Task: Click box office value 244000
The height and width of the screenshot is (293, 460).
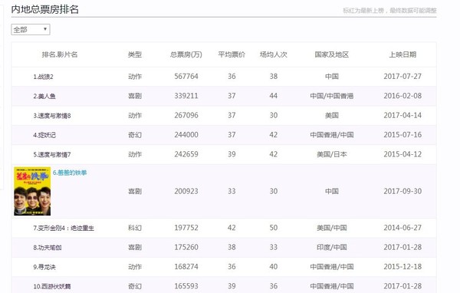Action: pos(186,135)
